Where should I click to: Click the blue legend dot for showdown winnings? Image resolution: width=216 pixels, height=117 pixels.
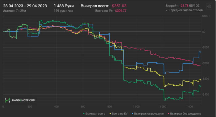coord(132,114)
